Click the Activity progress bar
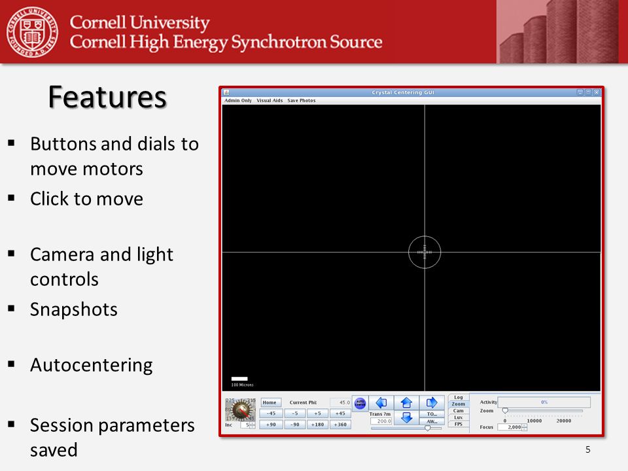The image size is (628, 471). click(544, 402)
